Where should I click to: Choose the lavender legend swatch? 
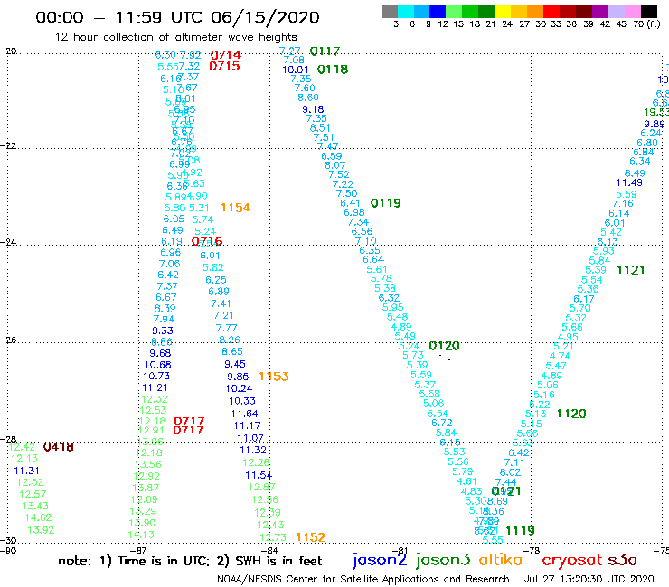(x=616, y=11)
